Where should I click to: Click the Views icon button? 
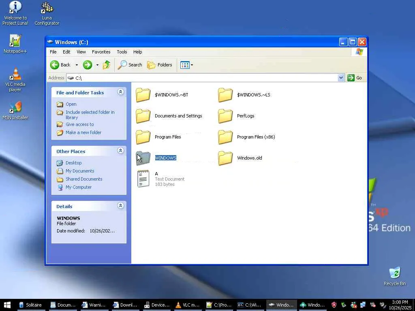(185, 65)
